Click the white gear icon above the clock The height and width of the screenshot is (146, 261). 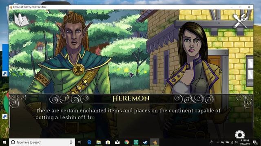pos(240,134)
